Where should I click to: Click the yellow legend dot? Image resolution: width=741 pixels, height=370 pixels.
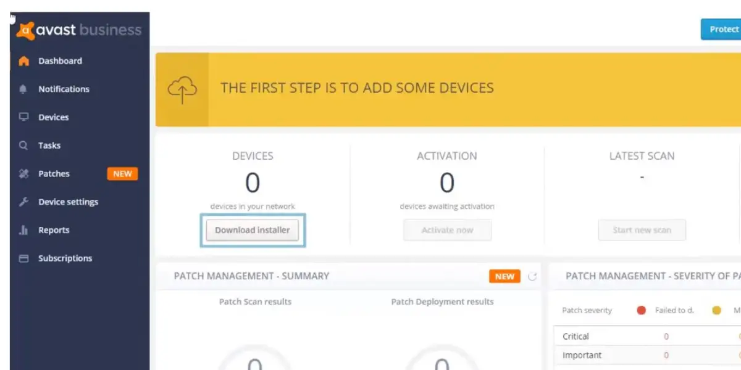click(x=716, y=310)
